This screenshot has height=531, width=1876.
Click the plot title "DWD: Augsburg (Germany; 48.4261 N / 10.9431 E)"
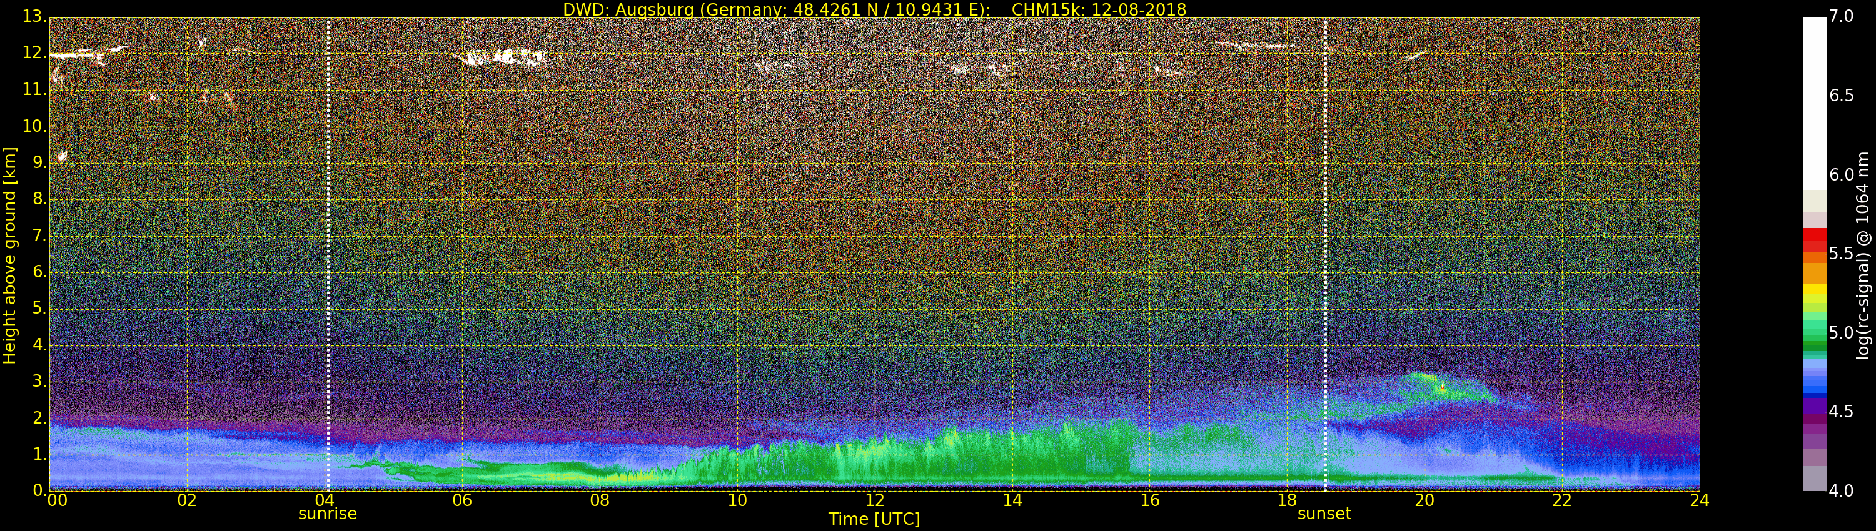tap(776, 9)
